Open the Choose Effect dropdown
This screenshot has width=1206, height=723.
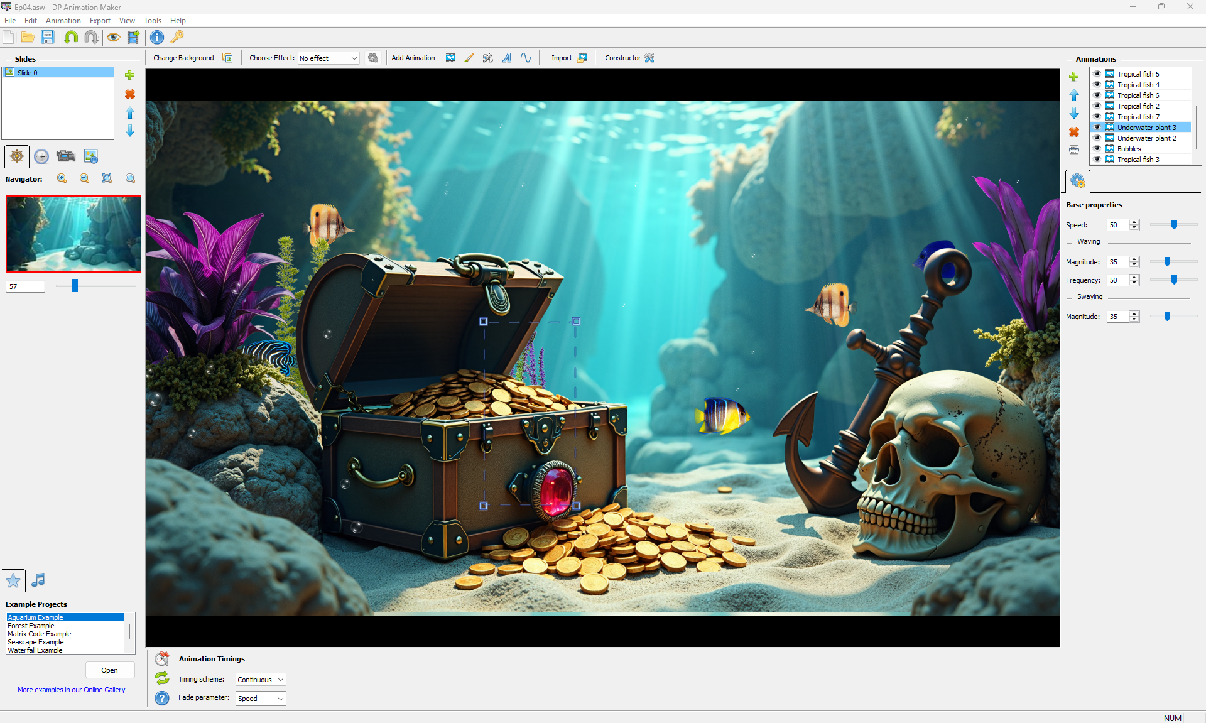(329, 58)
